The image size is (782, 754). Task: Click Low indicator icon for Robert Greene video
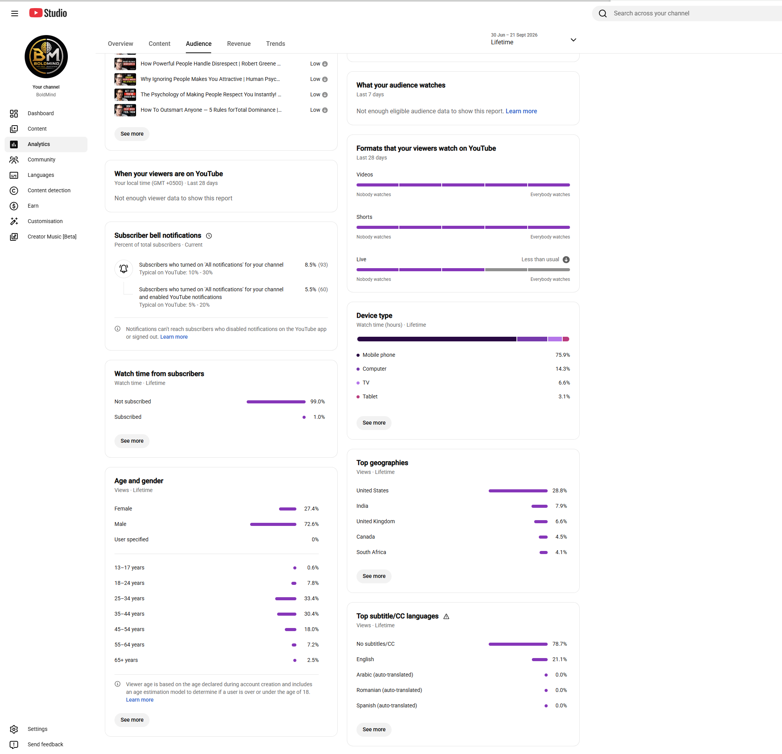point(325,64)
